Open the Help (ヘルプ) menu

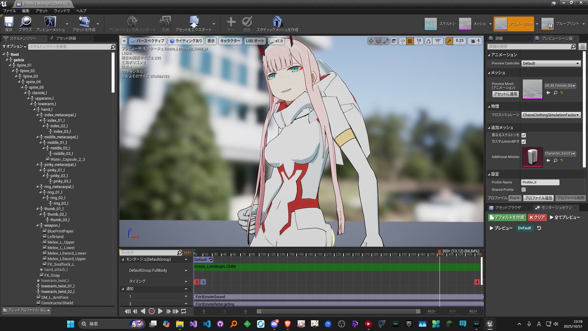[81, 10]
